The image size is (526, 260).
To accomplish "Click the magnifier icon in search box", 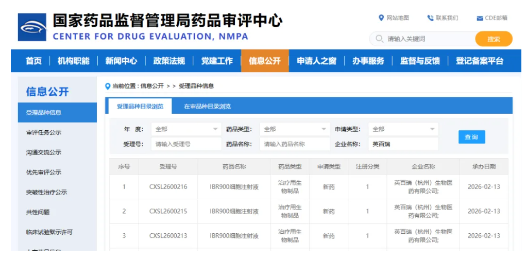I will pos(380,39).
